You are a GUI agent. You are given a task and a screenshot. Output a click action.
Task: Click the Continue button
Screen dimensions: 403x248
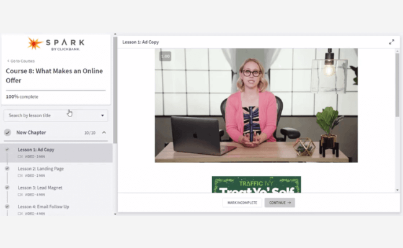coord(279,202)
